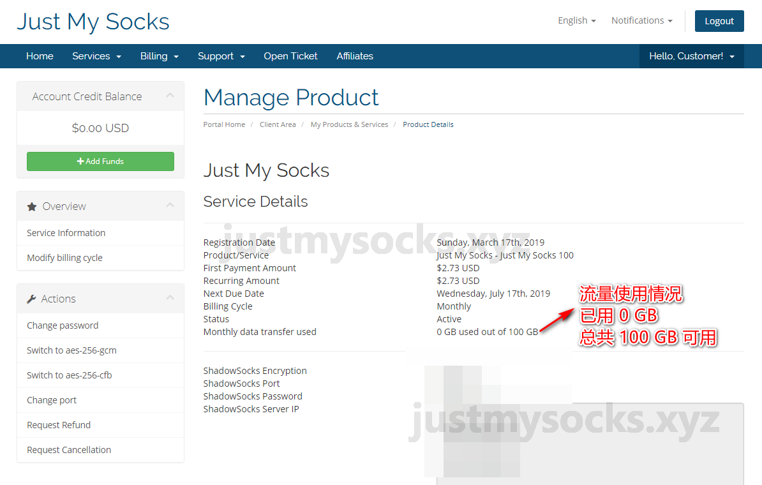Click the Monthly data transfer used label
Viewport: 762px width, 485px height.
pyautogui.click(x=260, y=332)
